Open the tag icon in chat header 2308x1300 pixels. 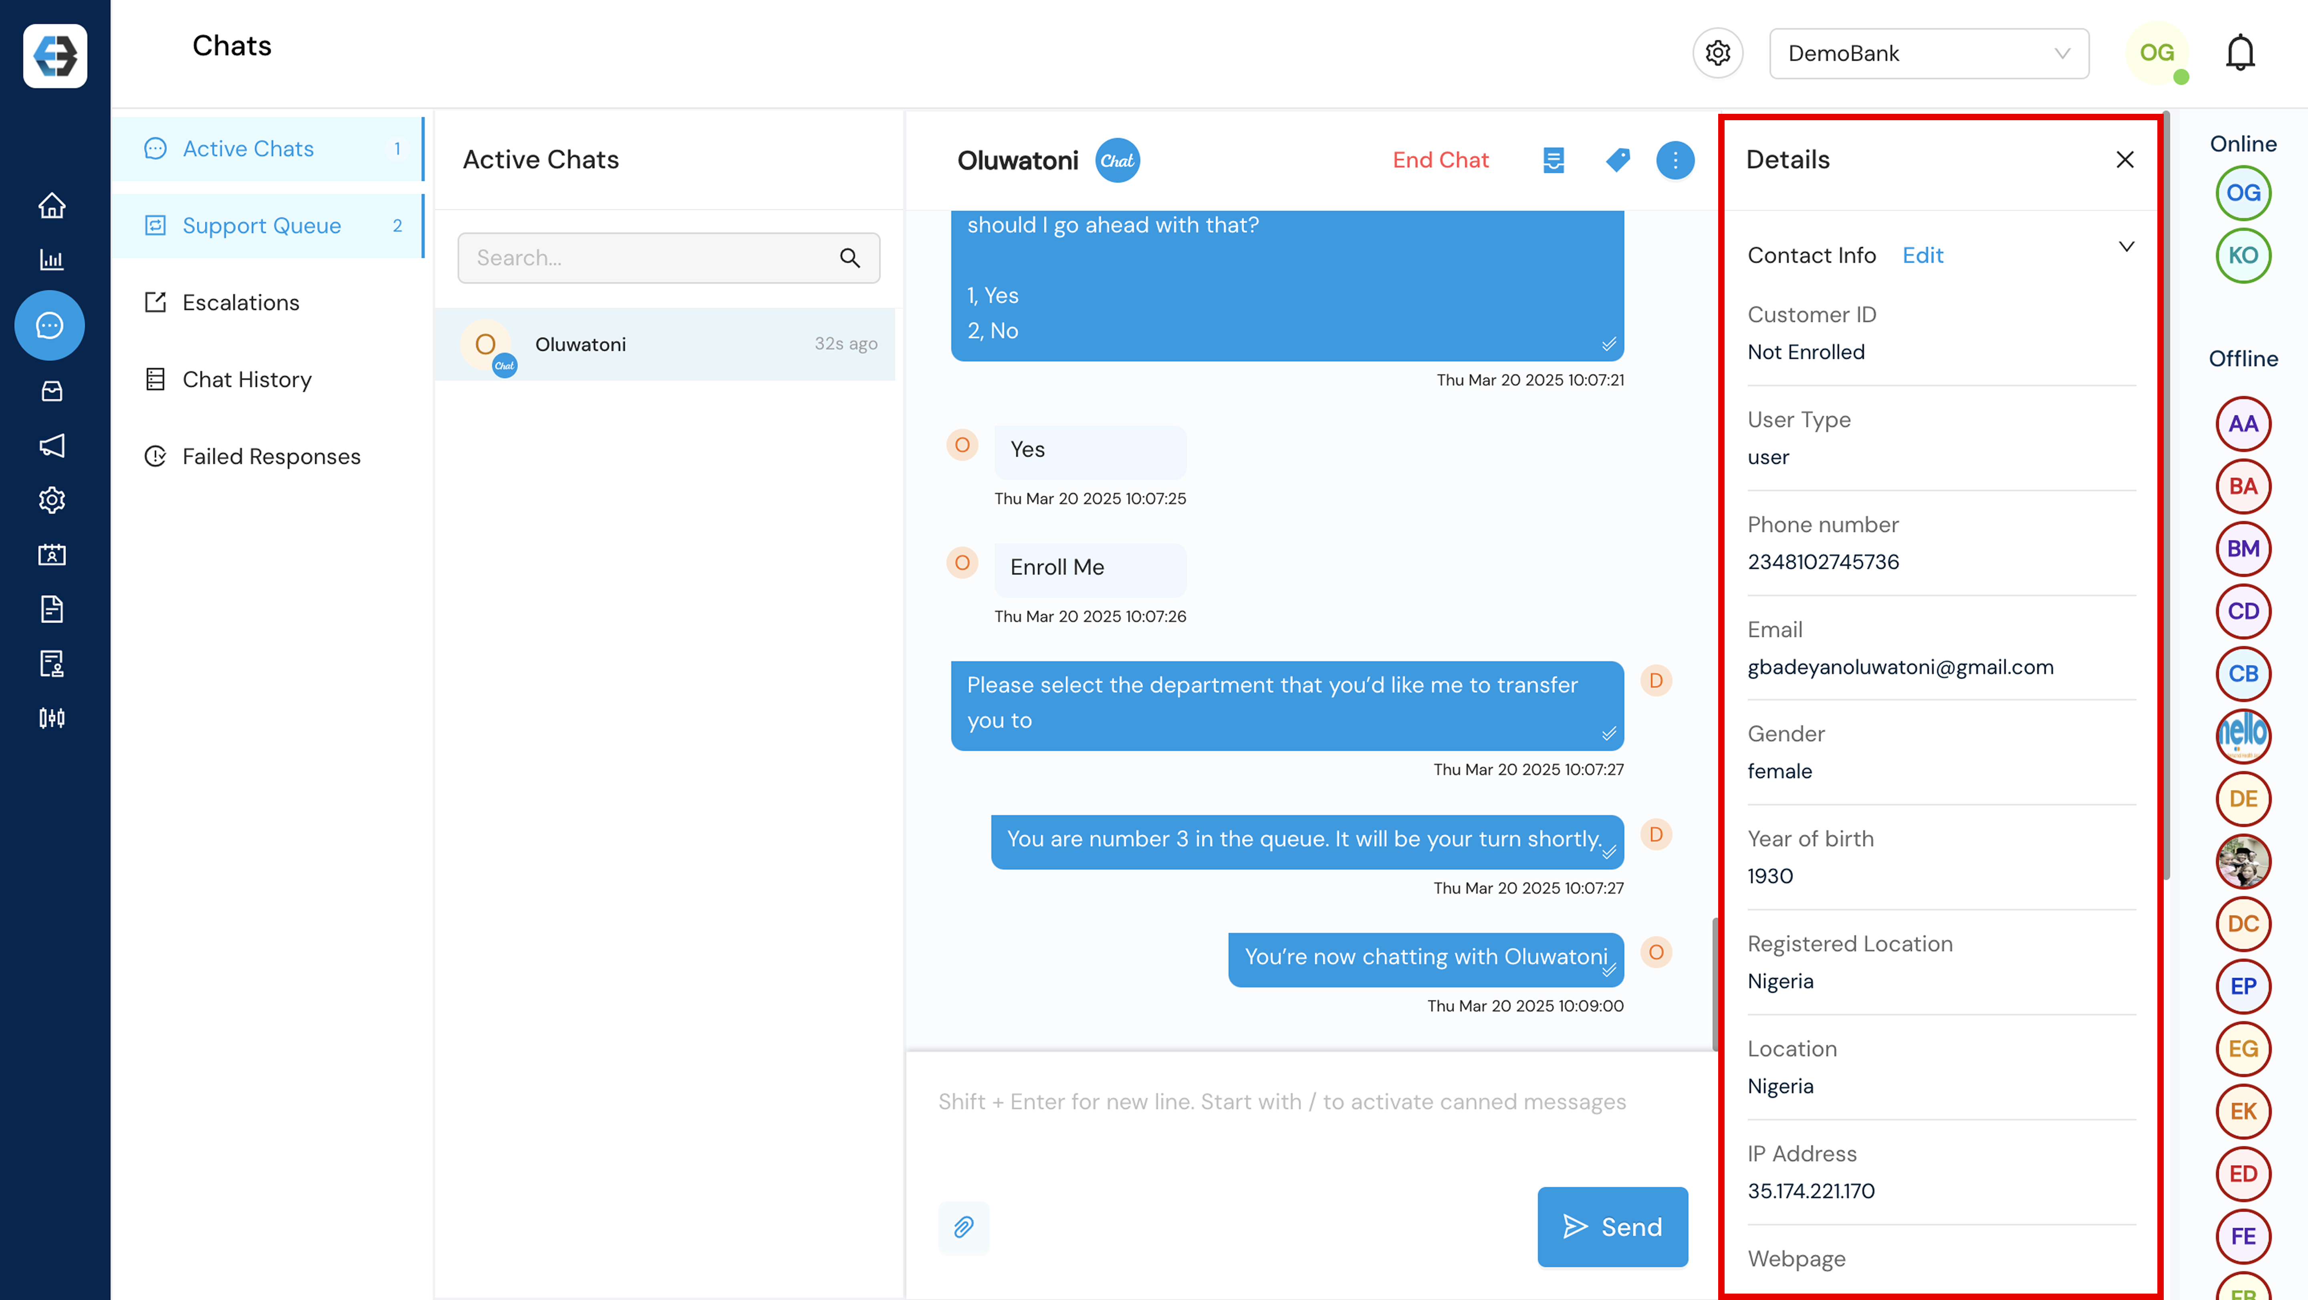[1617, 160]
